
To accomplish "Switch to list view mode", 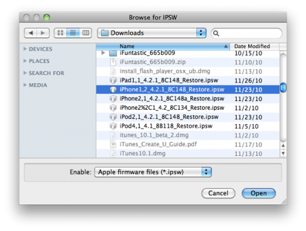I will pyautogui.click(x=73, y=33).
